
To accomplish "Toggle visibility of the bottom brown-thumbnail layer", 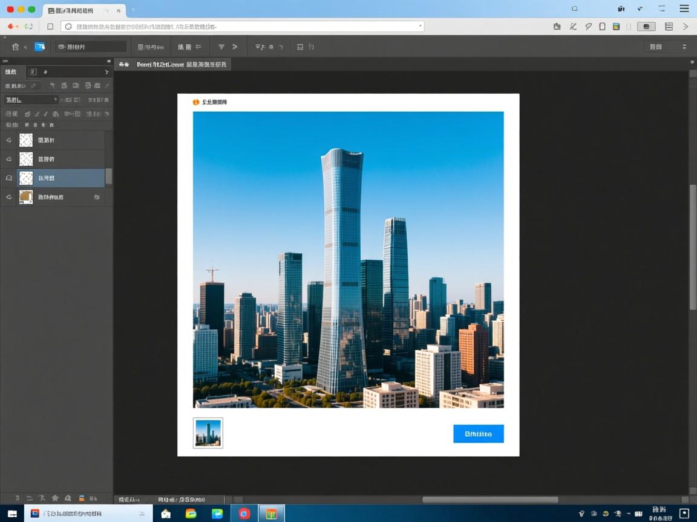I will tap(8, 197).
